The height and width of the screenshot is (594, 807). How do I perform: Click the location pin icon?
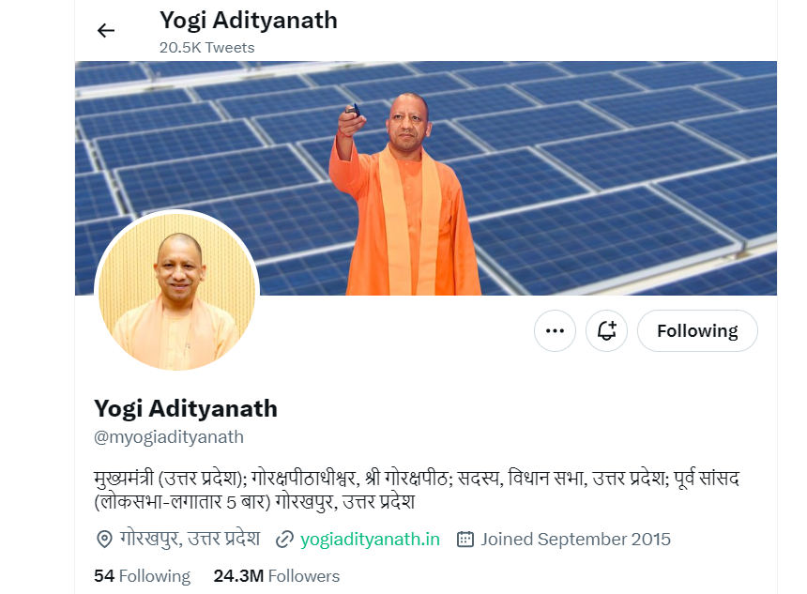[104, 540]
